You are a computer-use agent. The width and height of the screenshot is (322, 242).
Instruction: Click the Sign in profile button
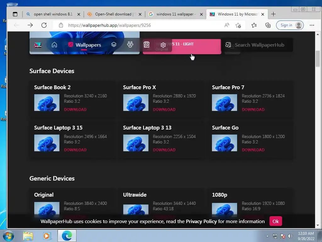tap(290, 25)
